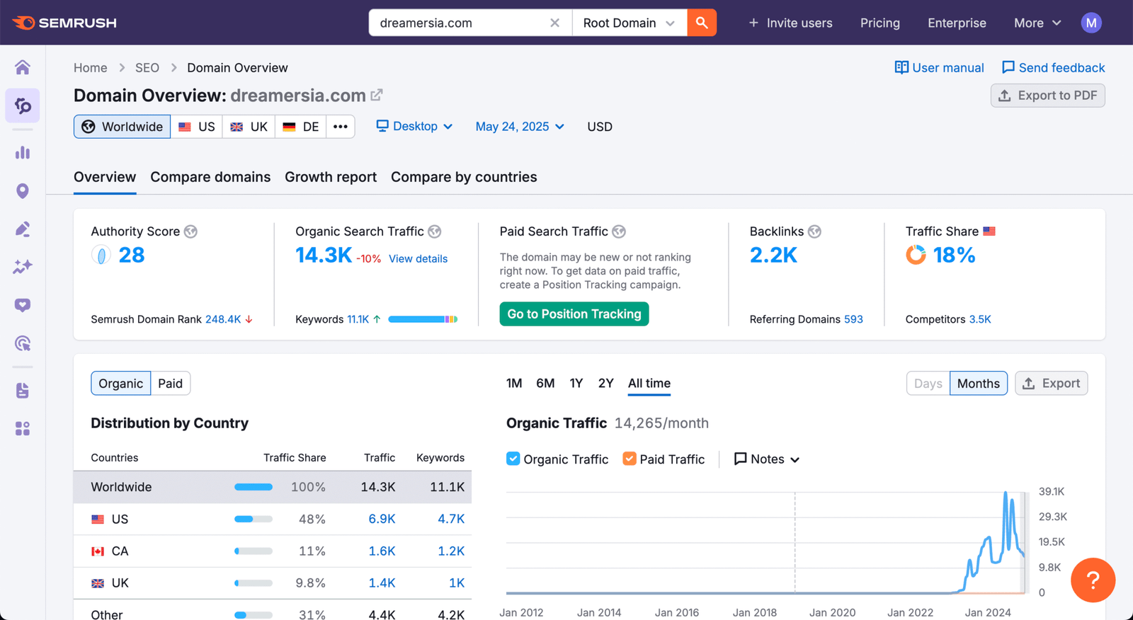Select the Worldwide database

pyautogui.click(x=122, y=127)
